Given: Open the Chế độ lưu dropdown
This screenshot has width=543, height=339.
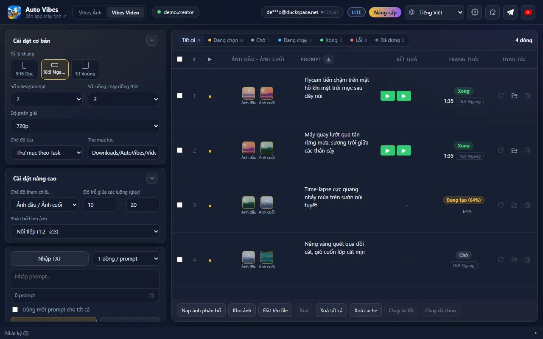Looking at the screenshot, I should (47, 153).
